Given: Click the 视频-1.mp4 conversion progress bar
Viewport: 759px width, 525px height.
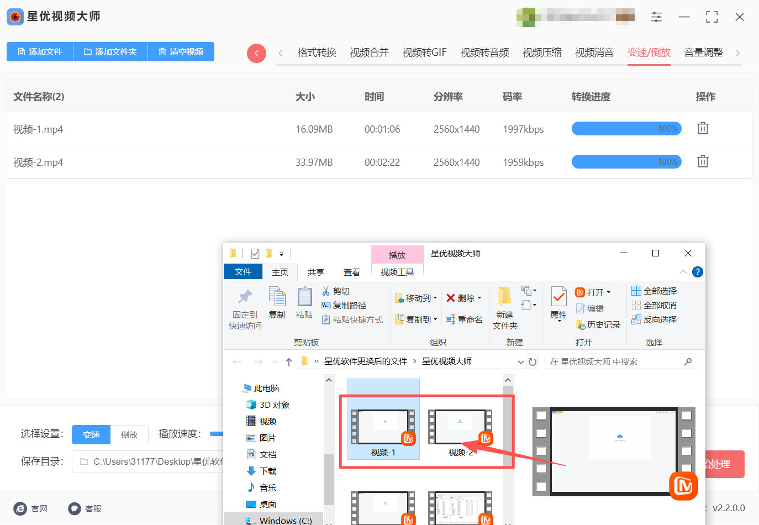Looking at the screenshot, I should 626,129.
